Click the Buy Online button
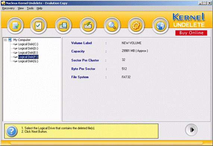 tap(191, 33)
